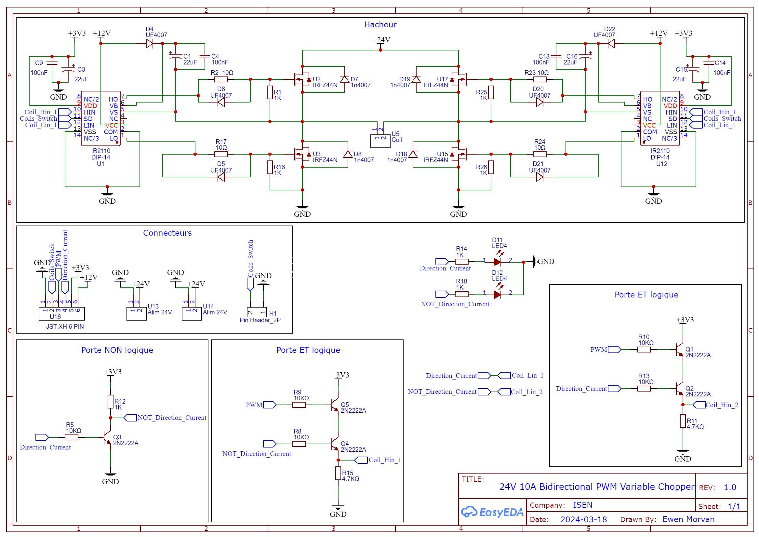The width and height of the screenshot is (759, 537).
Task: Click the R11 4.7KΩ resistor symbol
Action: point(683,421)
